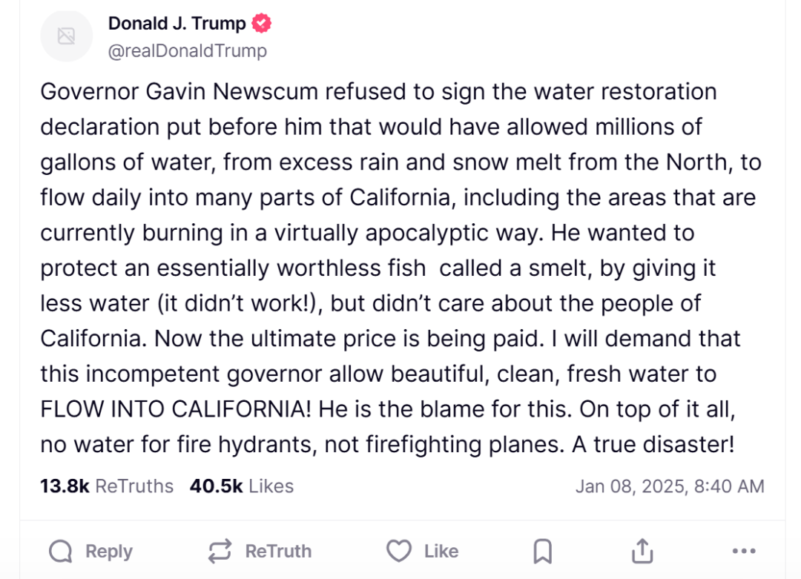View the 13.8k ReTruths list
The width and height of the screenshot is (801, 579).
(x=107, y=486)
